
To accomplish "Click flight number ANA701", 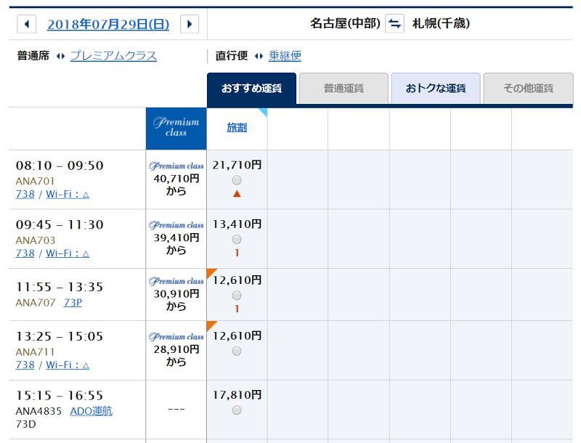I will pos(35,181).
